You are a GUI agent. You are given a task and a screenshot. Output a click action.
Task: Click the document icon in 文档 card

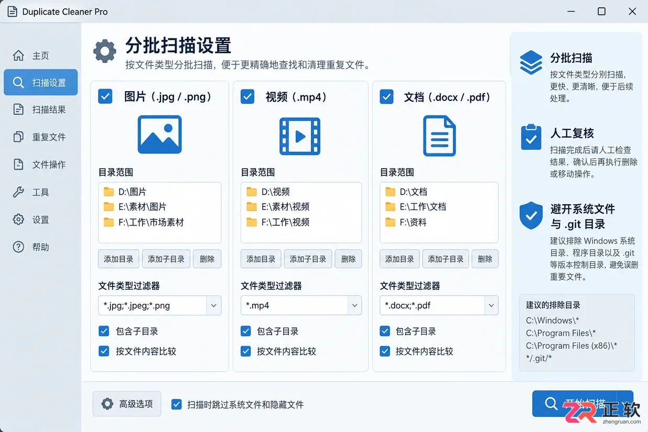pyautogui.click(x=439, y=136)
